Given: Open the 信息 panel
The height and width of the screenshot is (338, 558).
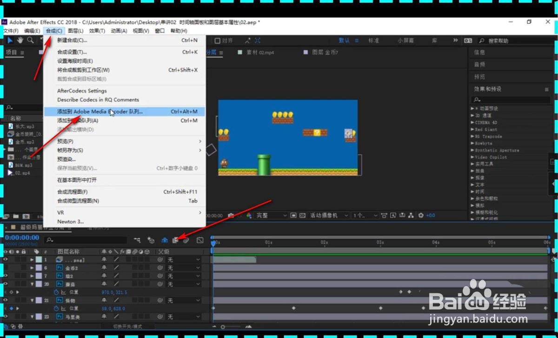Looking at the screenshot, I should tap(479, 52).
